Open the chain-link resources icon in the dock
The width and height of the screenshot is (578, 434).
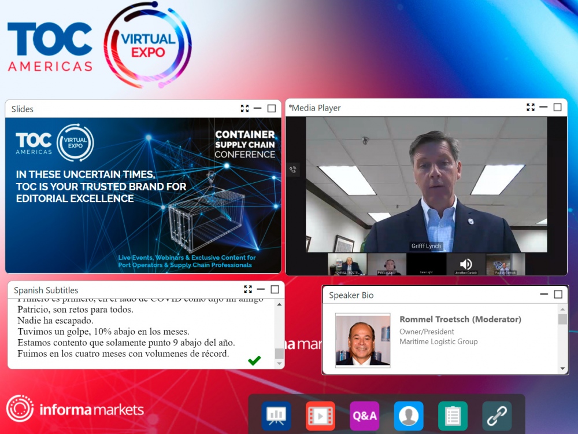497,416
